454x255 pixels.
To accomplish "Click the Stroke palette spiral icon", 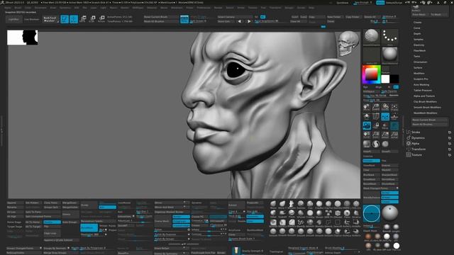I will pyautogui.click(x=409, y=132).
